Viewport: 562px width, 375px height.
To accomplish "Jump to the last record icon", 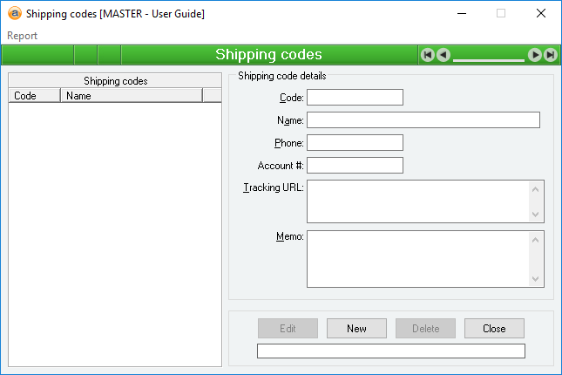I will coord(552,55).
